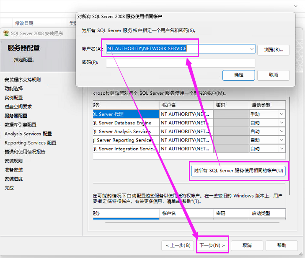This screenshot has height=258, width=305.
Task: Click the Browse button beside the account name
Action: pyautogui.click(x=273, y=50)
